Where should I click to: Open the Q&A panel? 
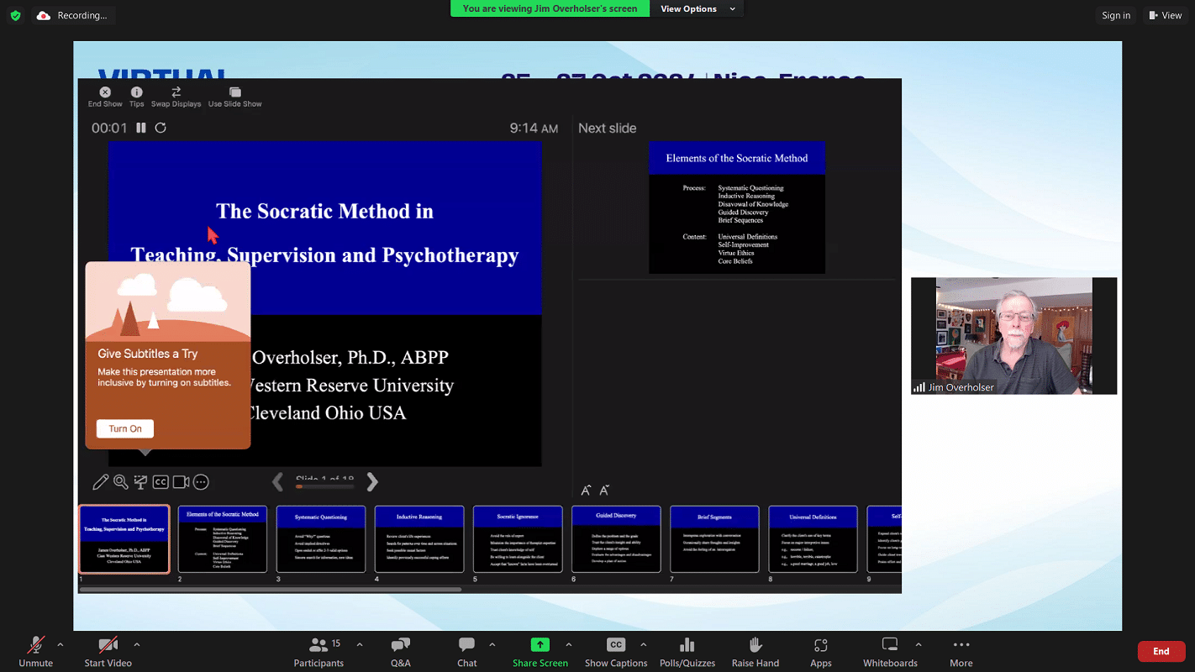(x=401, y=646)
